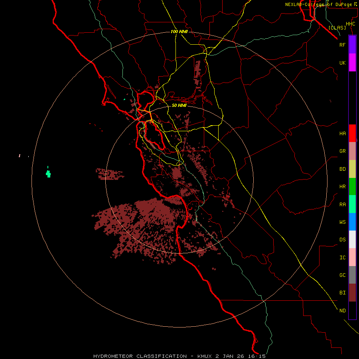Click the "HYDROMETEOR CLASSIFICATION" caption text

(140, 356)
